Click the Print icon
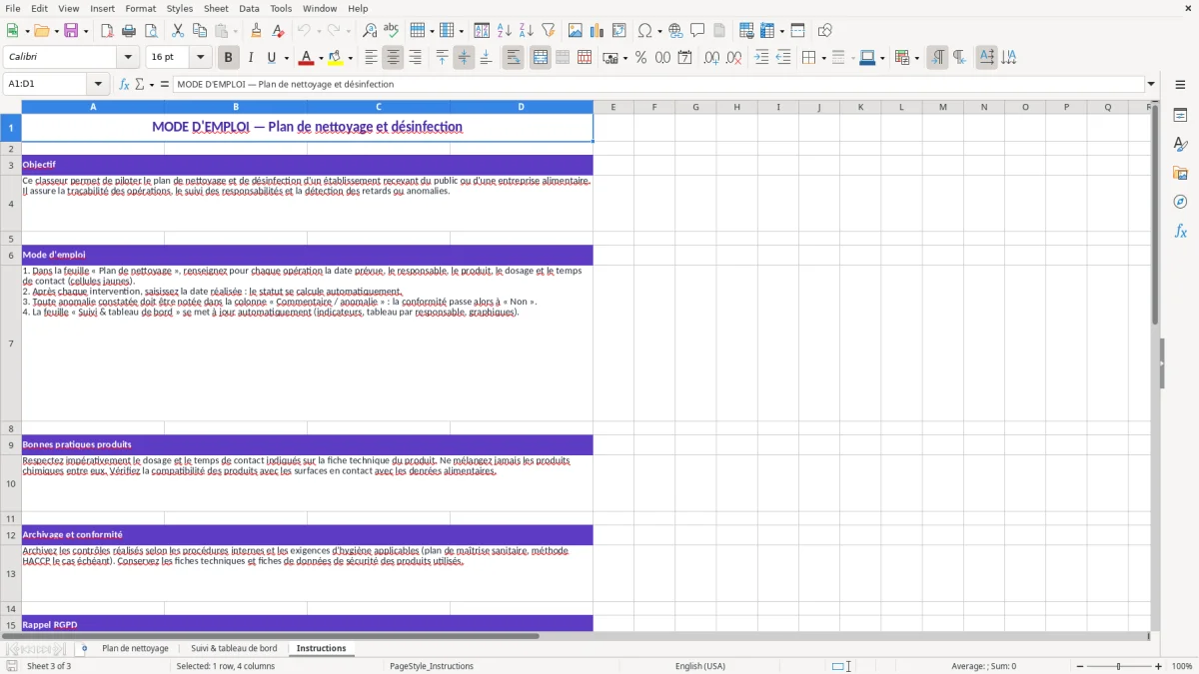This screenshot has width=1199, height=674. tap(129, 31)
